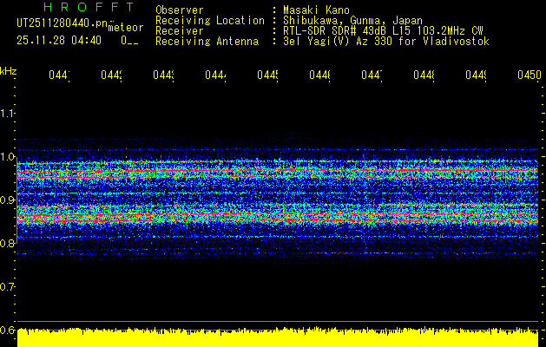Select the 0.9 kHz axis label

pos(8,200)
